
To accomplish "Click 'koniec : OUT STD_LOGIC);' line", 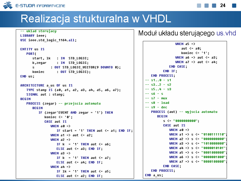I will [x=61, y=72].
